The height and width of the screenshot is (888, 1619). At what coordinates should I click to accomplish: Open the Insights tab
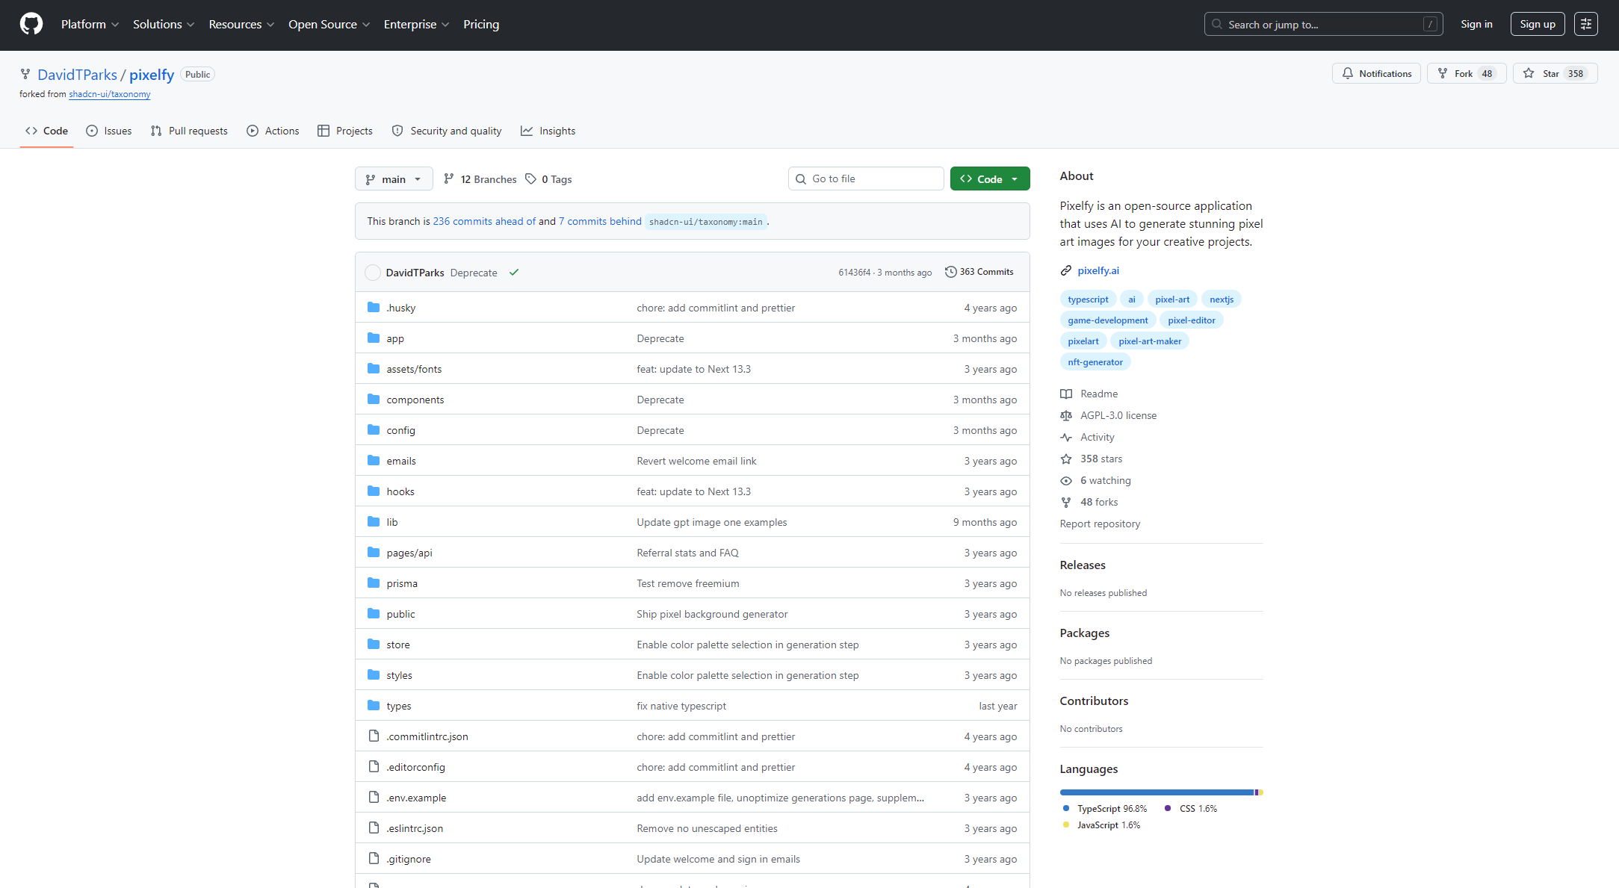pos(548,131)
